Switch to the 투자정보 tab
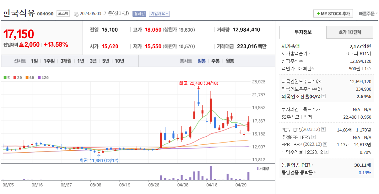This screenshot has height=194, width=379. [x=303, y=32]
